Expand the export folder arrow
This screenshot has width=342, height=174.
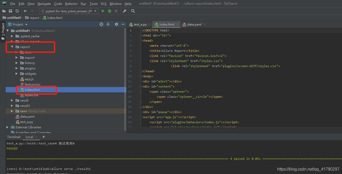point(17,57)
